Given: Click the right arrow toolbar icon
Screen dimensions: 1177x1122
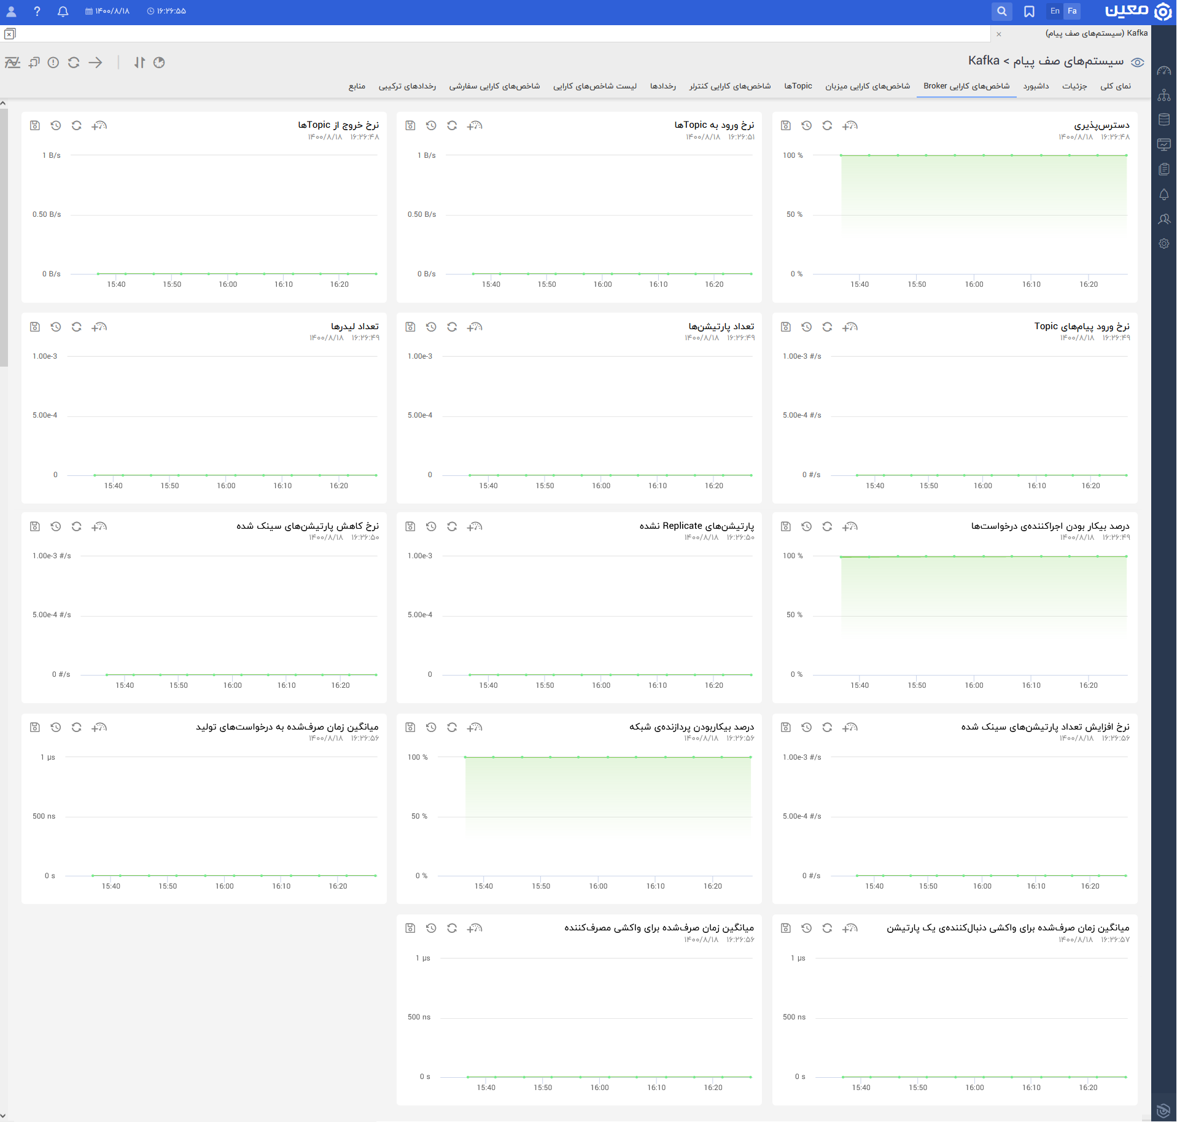Looking at the screenshot, I should [x=95, y=62].
